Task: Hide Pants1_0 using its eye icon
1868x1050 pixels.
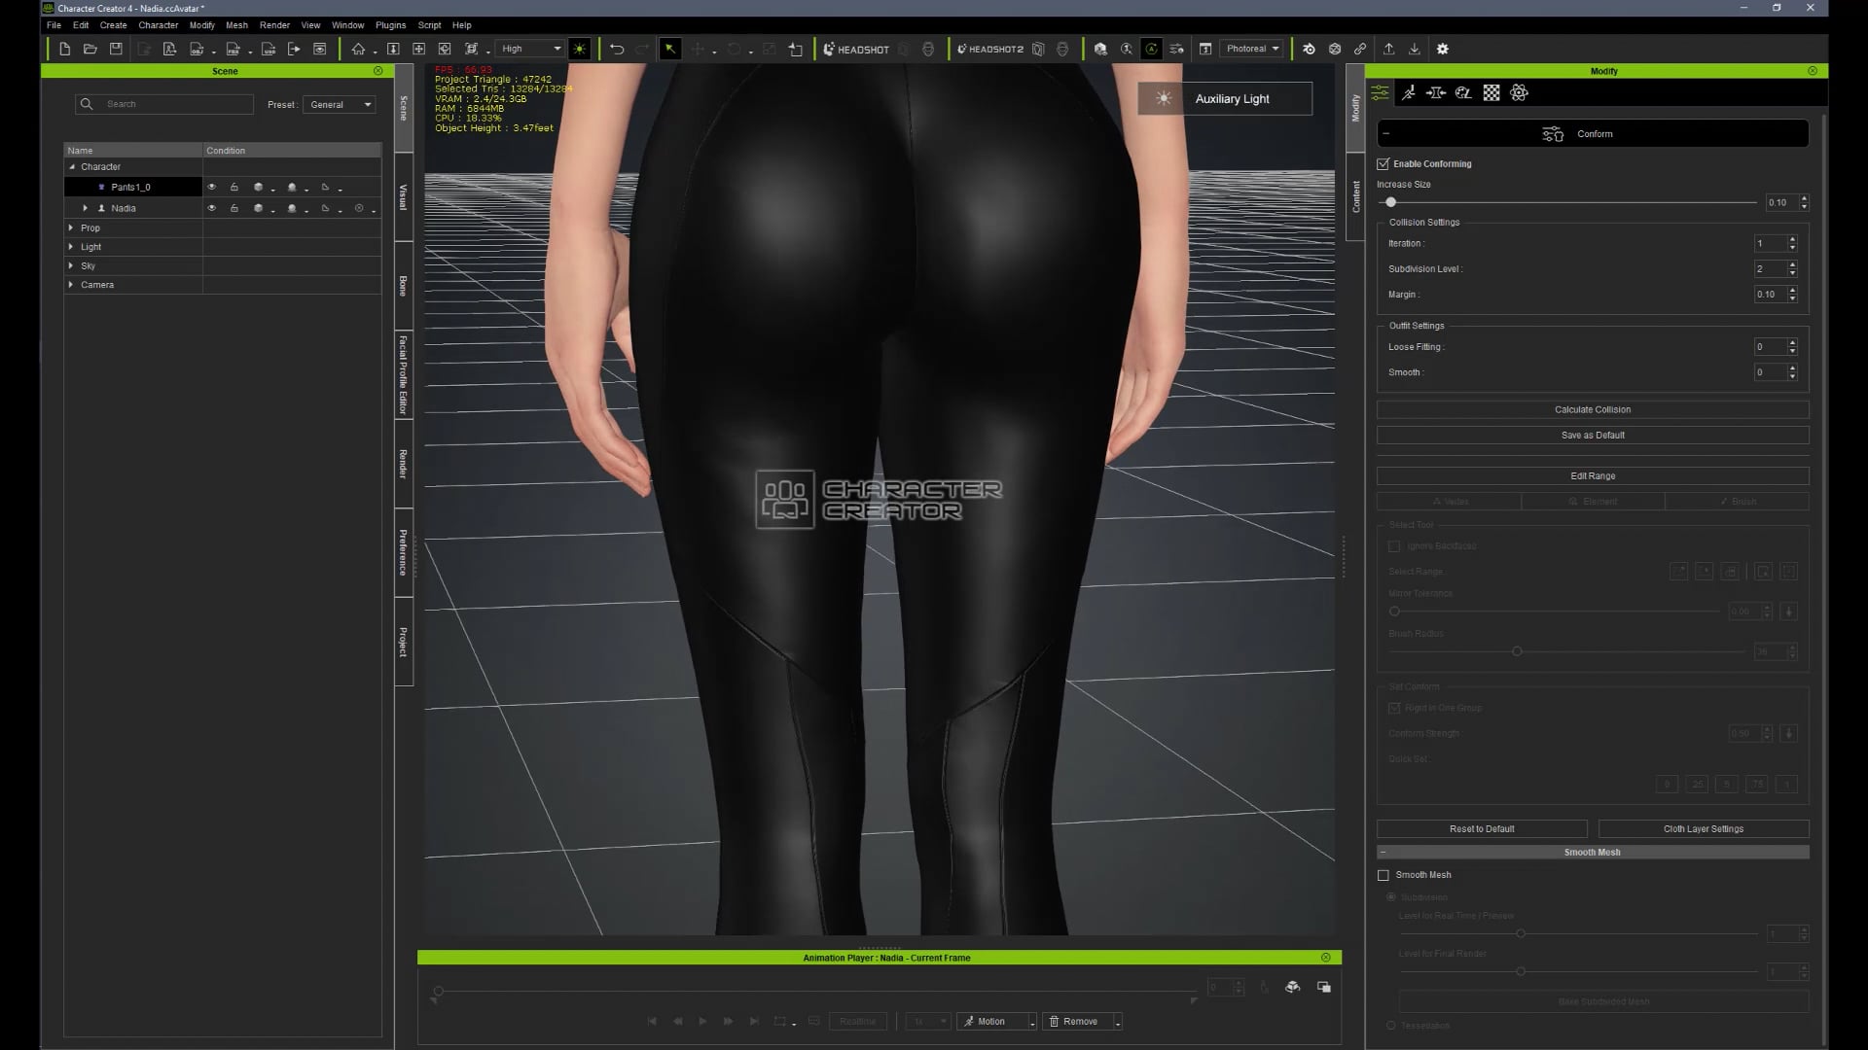Action: [x=211, y=187]
